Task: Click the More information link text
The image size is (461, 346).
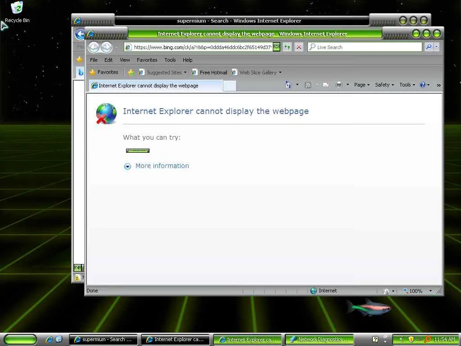Action: click(162, 166)
